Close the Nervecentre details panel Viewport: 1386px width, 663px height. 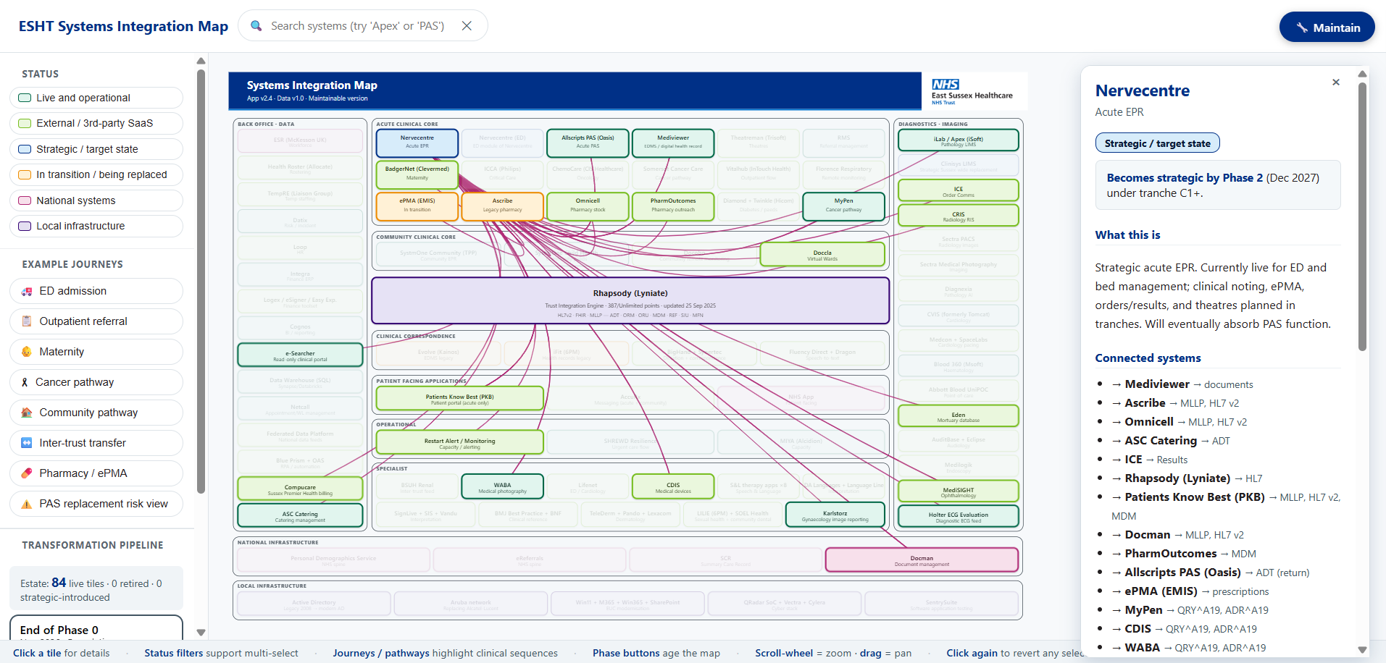(x=1336, y=83)
